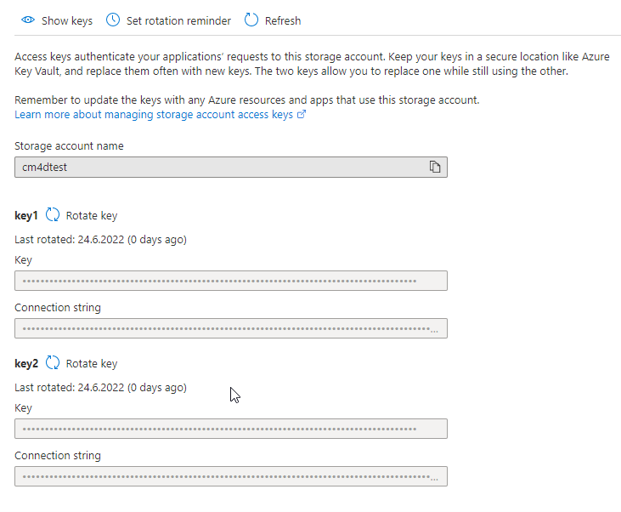
Task: Select the Storage account name field
Action: pos(221,168)
